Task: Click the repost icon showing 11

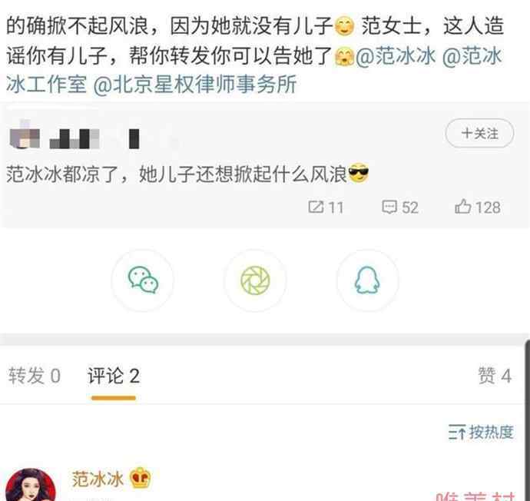Action: pyautogui.click(x=326, y=207)
